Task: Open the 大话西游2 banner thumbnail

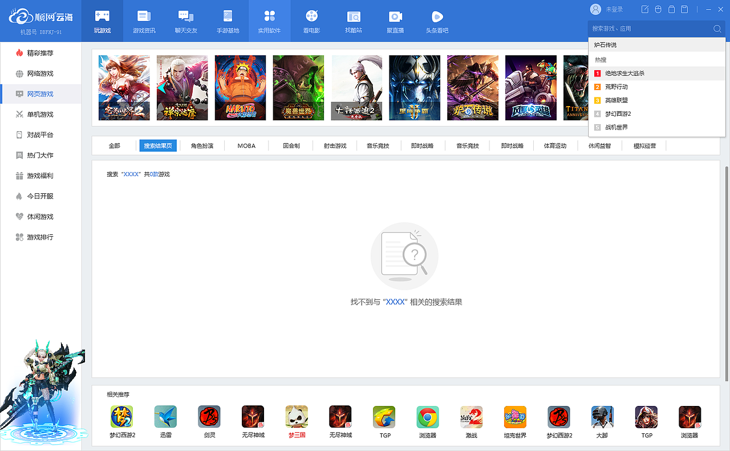Action: [356, 88]
